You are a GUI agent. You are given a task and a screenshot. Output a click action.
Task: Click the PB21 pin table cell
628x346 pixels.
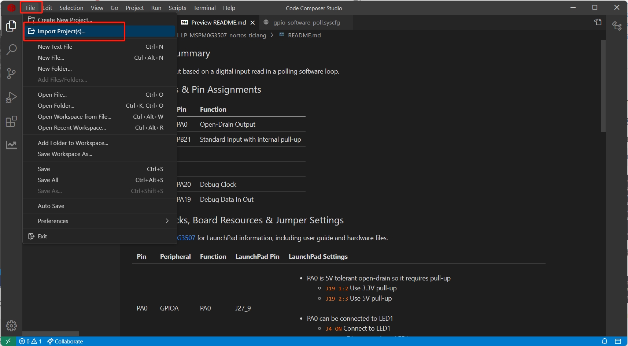click(x=184, y=139)
